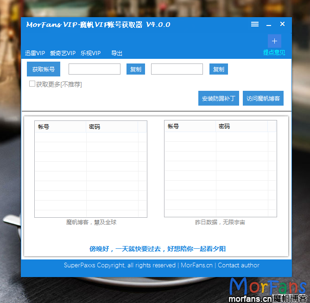
Task: Focus the first text field beside 获取帐号
Action: tap(95, 69)
